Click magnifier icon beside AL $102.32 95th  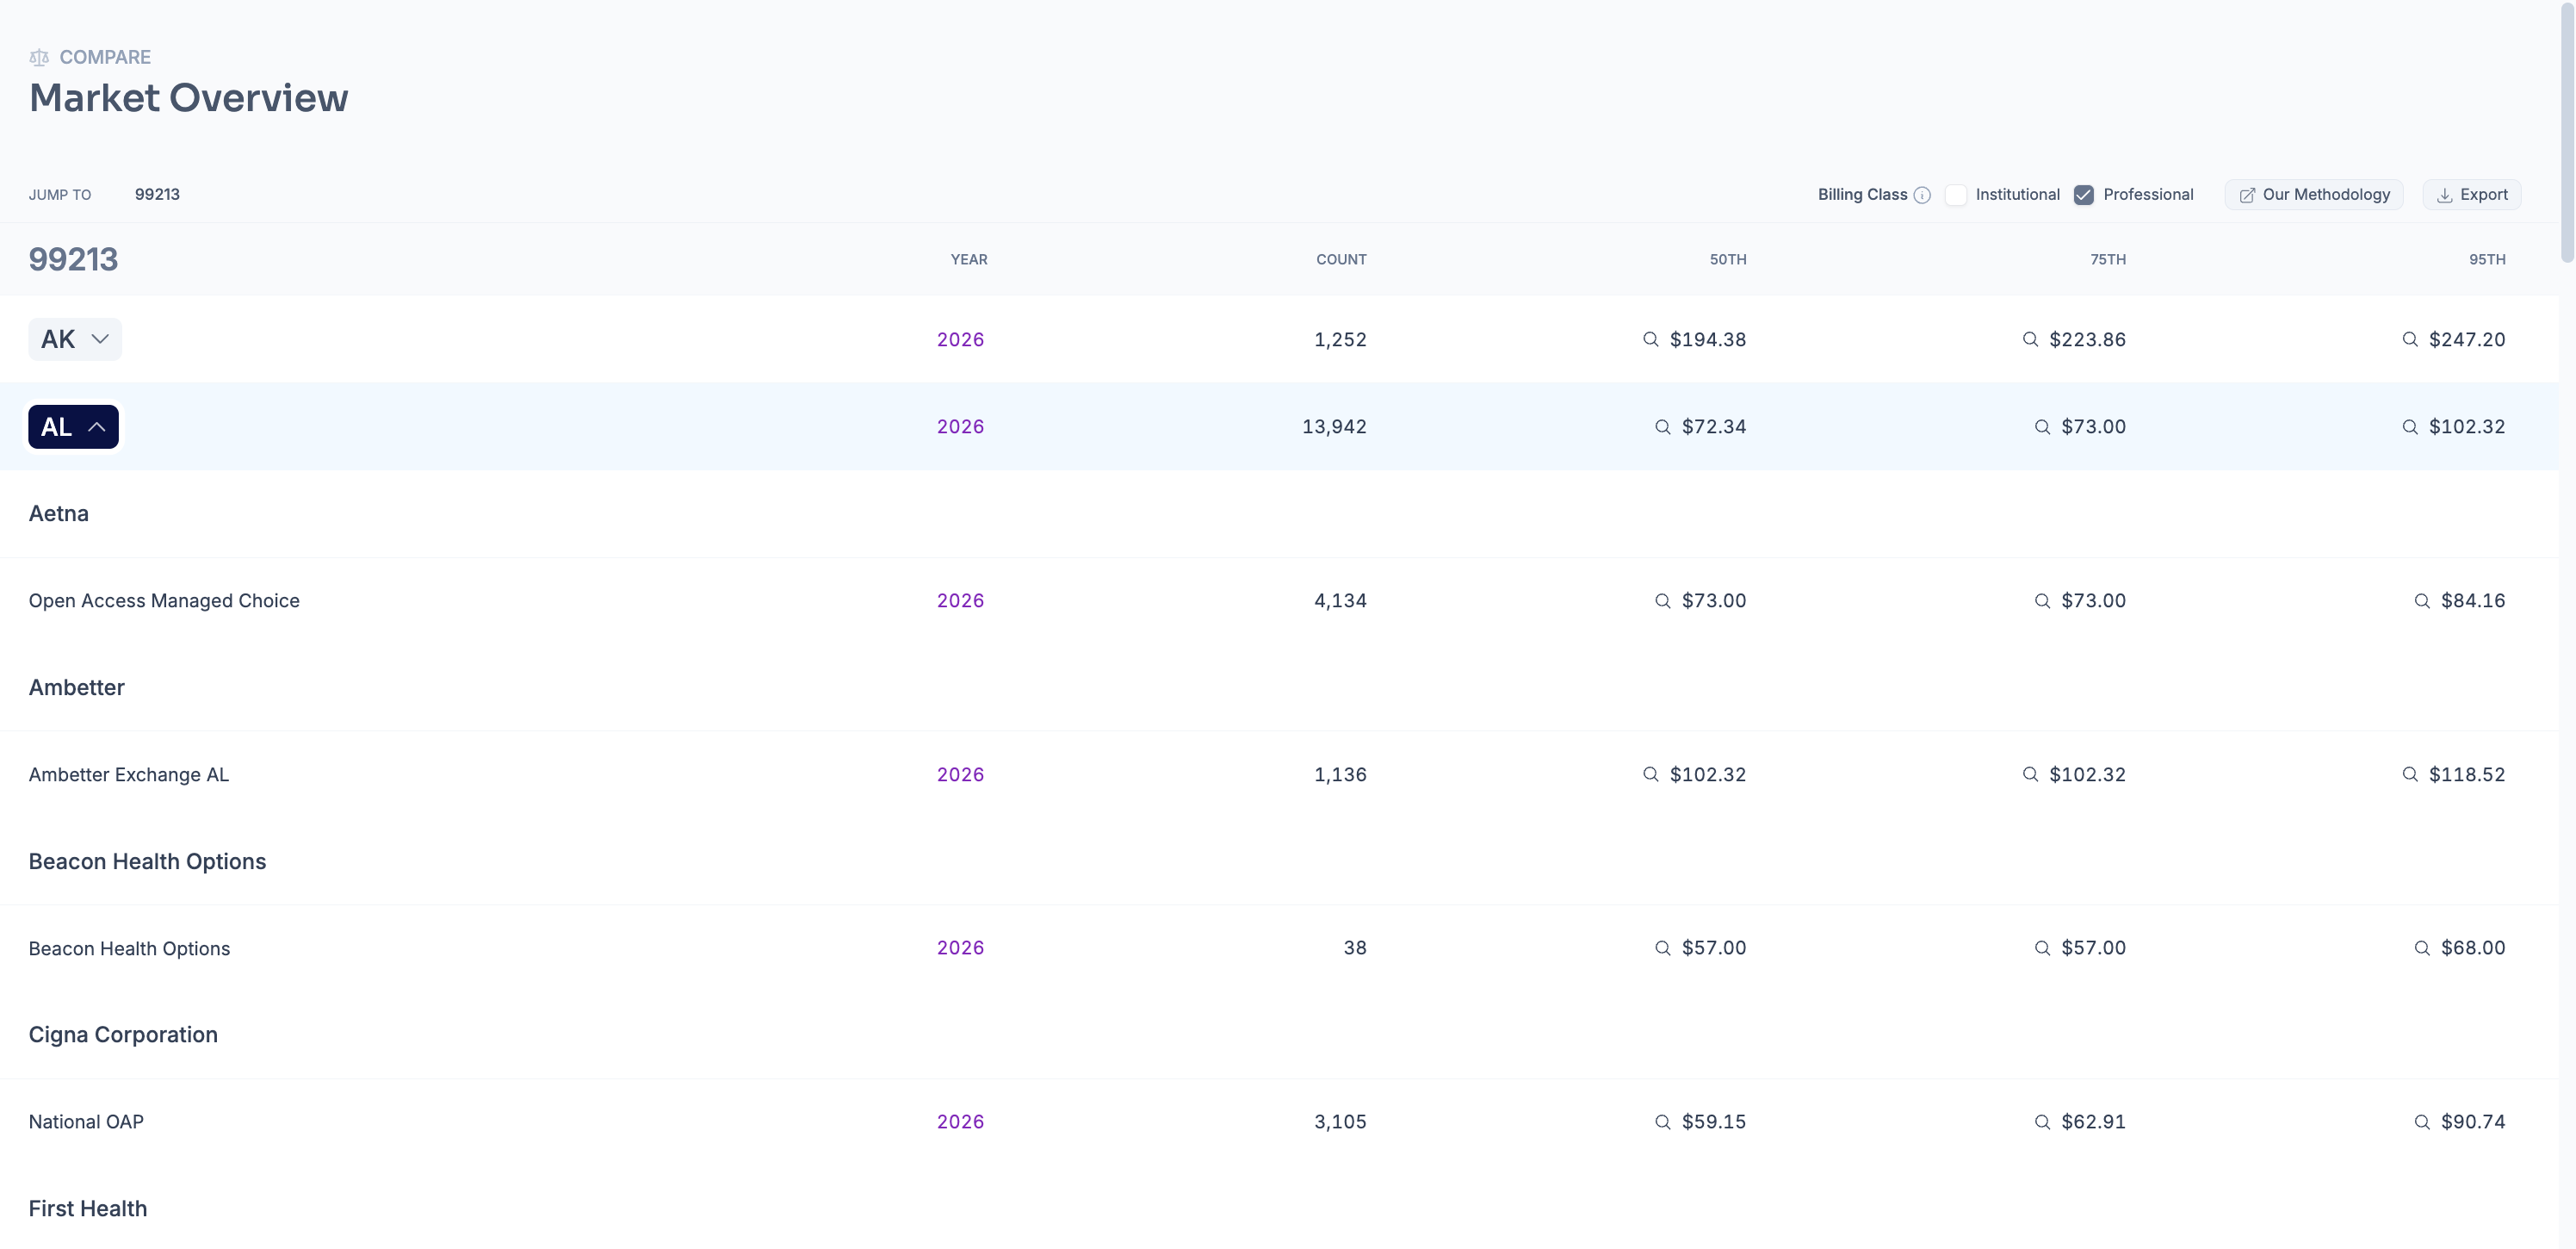click(x=2410, y=426)
